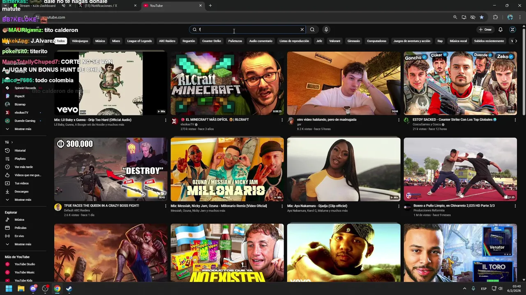
Task: Open Boxeo a Puño Limpio video title
Action: pyautogui.click(x=454, y=206)
